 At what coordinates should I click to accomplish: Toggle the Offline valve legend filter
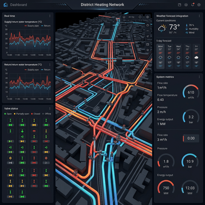tap(46, 114)
